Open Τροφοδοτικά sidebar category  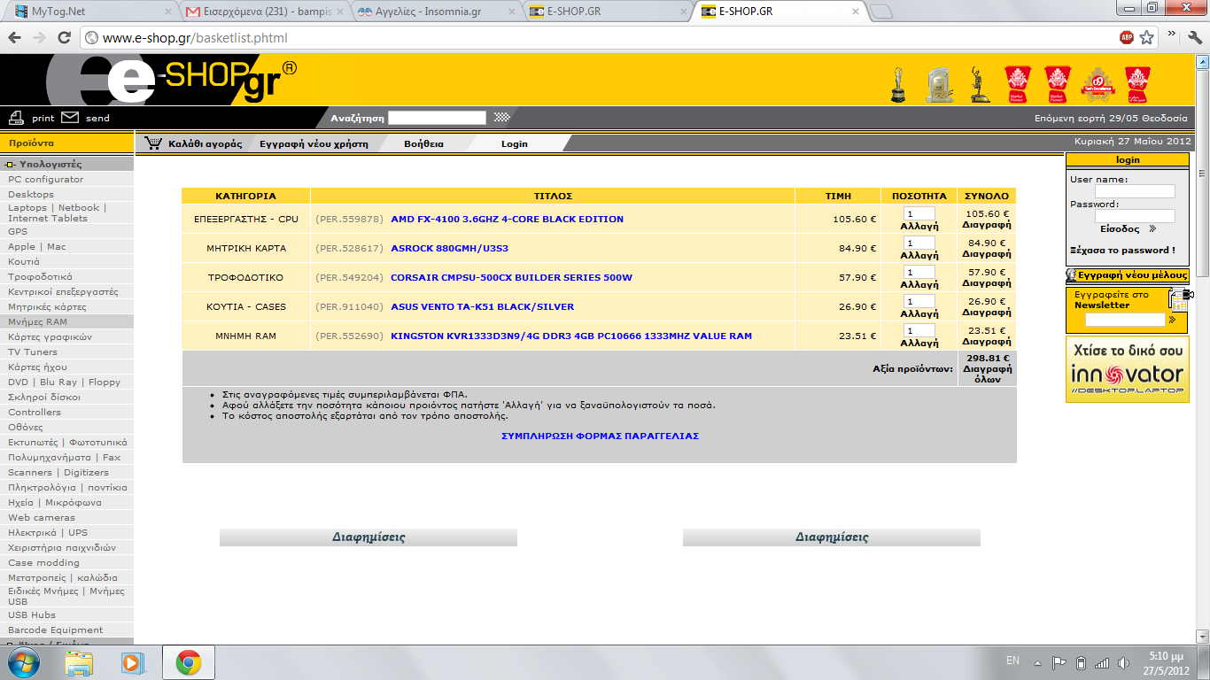coord(41,276)
